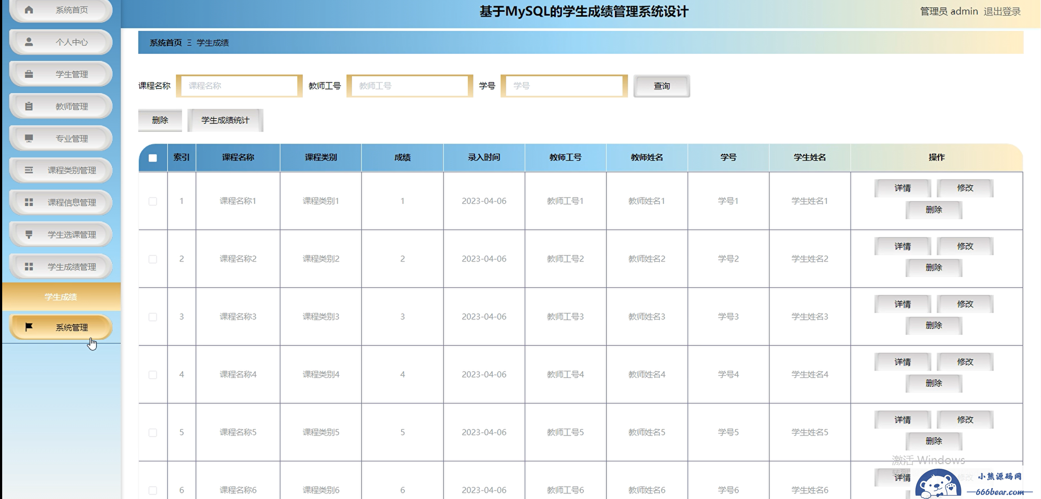
Task: Click 删除 for row 课程名称4
Action: [x=934, y=383]
